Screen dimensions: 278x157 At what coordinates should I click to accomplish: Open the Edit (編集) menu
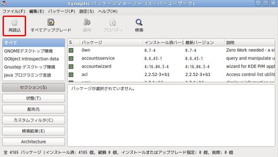[36, 12]
